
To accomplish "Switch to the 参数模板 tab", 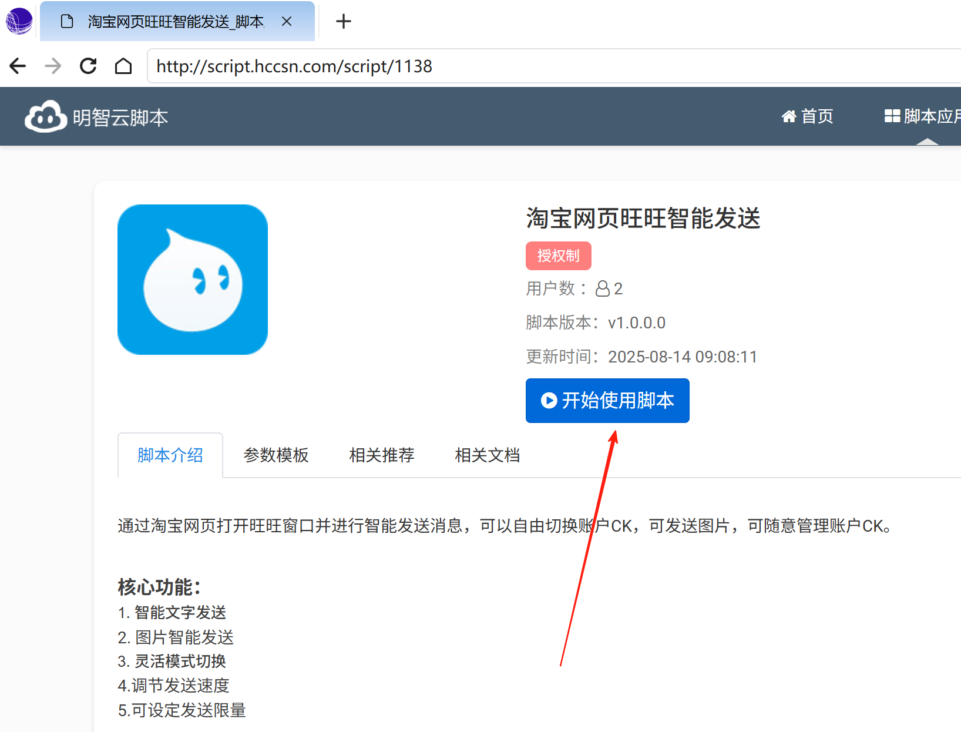I will coord(276,455).
